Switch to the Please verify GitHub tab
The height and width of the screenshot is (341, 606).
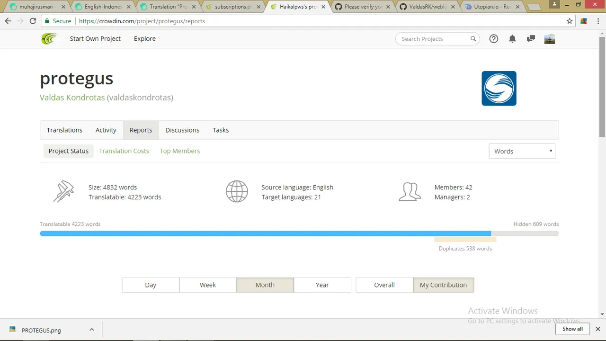362,7
